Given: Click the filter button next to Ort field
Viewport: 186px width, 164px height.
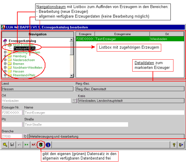Looking at the screenshot, I should pyautogui.click(x=74, y=101).
